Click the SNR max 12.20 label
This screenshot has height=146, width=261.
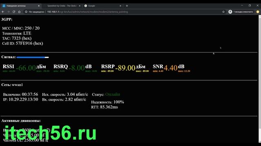184,71
